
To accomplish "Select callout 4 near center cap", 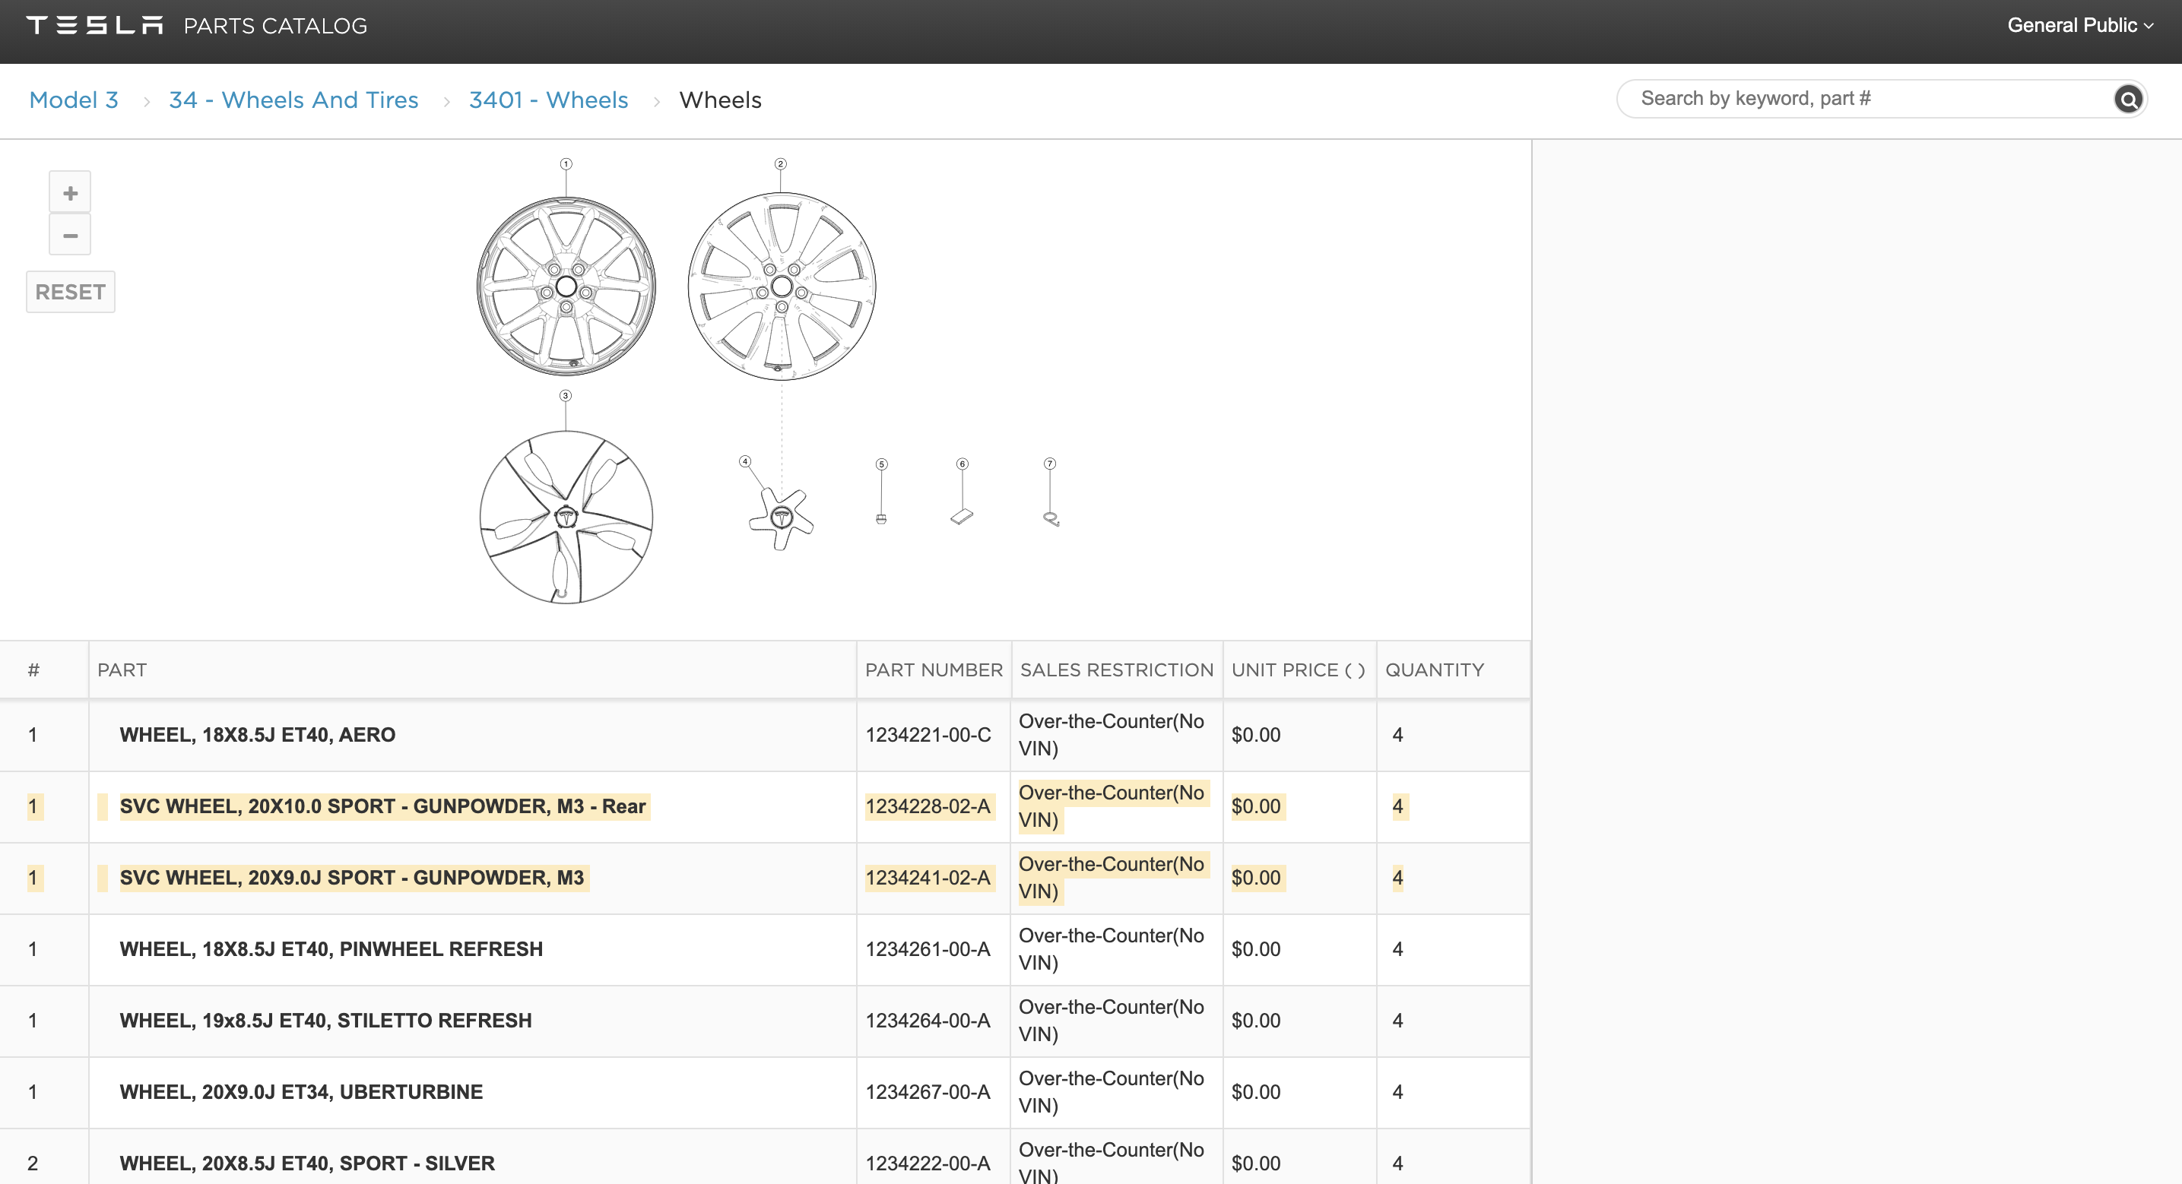I will [x=744, y=461].
